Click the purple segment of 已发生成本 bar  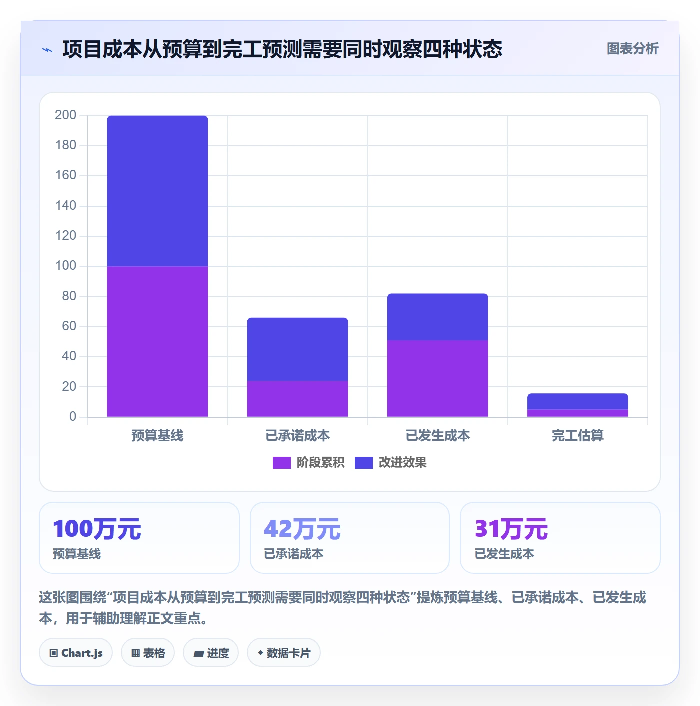click(x=437, y=378)
